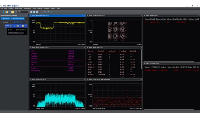The image size is (200, 117).
Task: Click the New Measurement button
Action: 17,18
